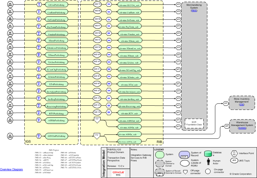Image resolution: width=257 pixels, height=178 pixels.
Task: Click the Oracle Retail logo
Action: tap(118, 173)
